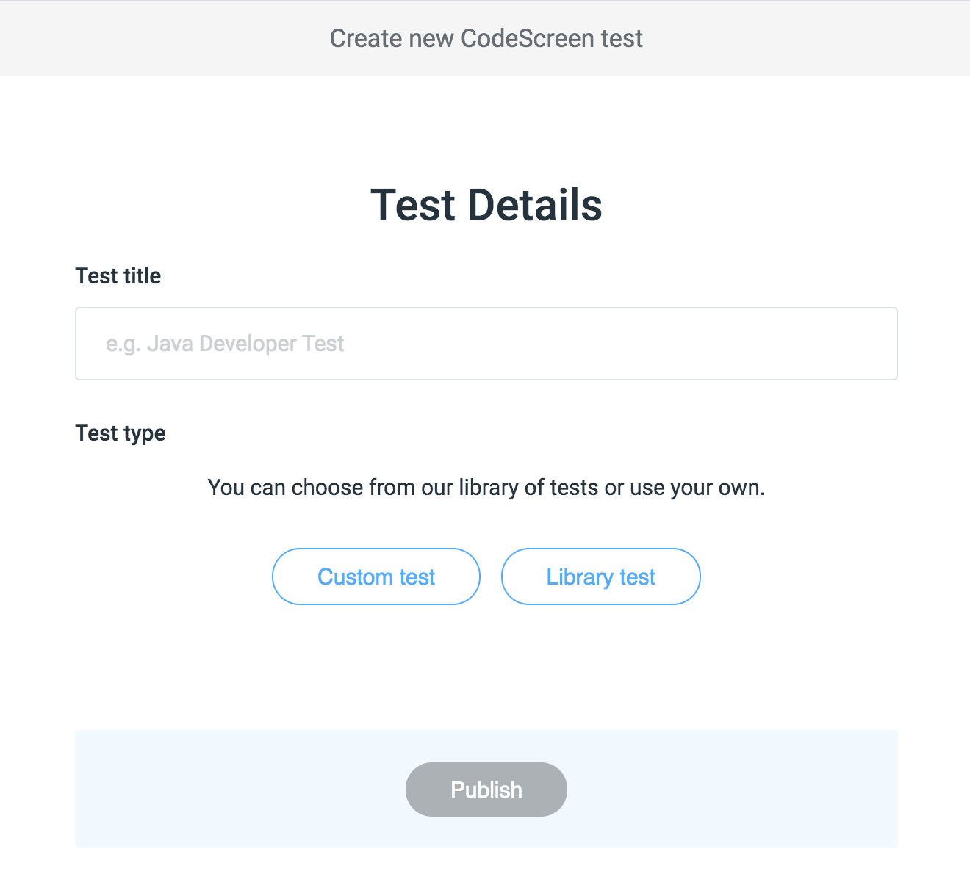
Task: Pick Custom test as the test type
Action: point(376,577)
